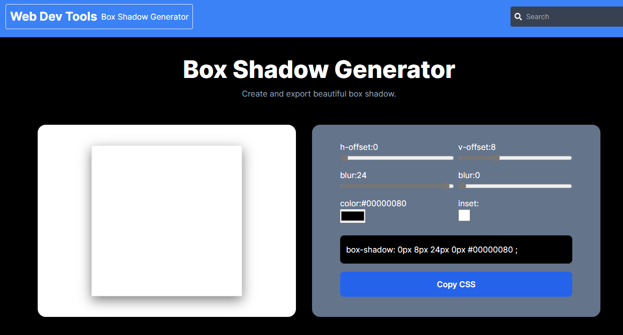This screenshot has width=623, height=335.
Task: Open the black shadow color swatch
Action: (x=353, y=216)
